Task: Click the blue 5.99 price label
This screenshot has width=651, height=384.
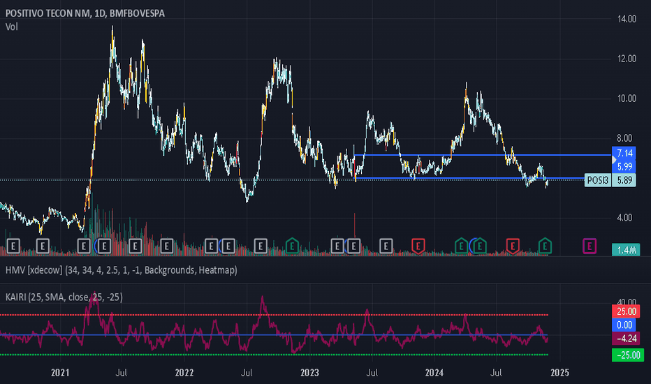Action: (x=624, y=166)
